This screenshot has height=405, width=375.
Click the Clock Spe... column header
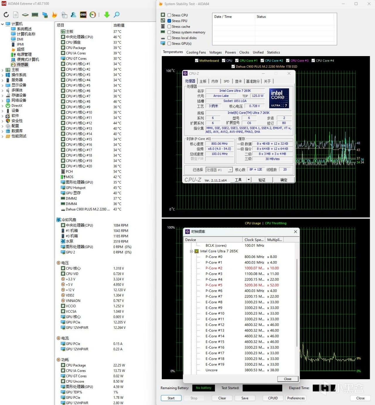254,240
